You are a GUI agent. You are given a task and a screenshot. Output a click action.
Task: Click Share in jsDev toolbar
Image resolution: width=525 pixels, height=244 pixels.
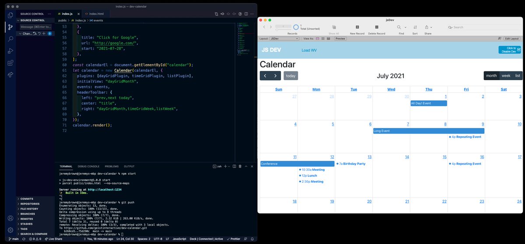point(427,30)
